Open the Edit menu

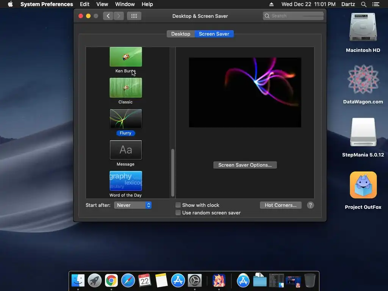(84, 4)
